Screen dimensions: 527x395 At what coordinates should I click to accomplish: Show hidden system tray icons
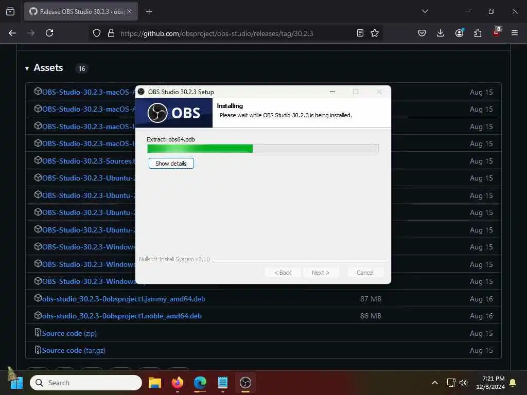(434, 383)
